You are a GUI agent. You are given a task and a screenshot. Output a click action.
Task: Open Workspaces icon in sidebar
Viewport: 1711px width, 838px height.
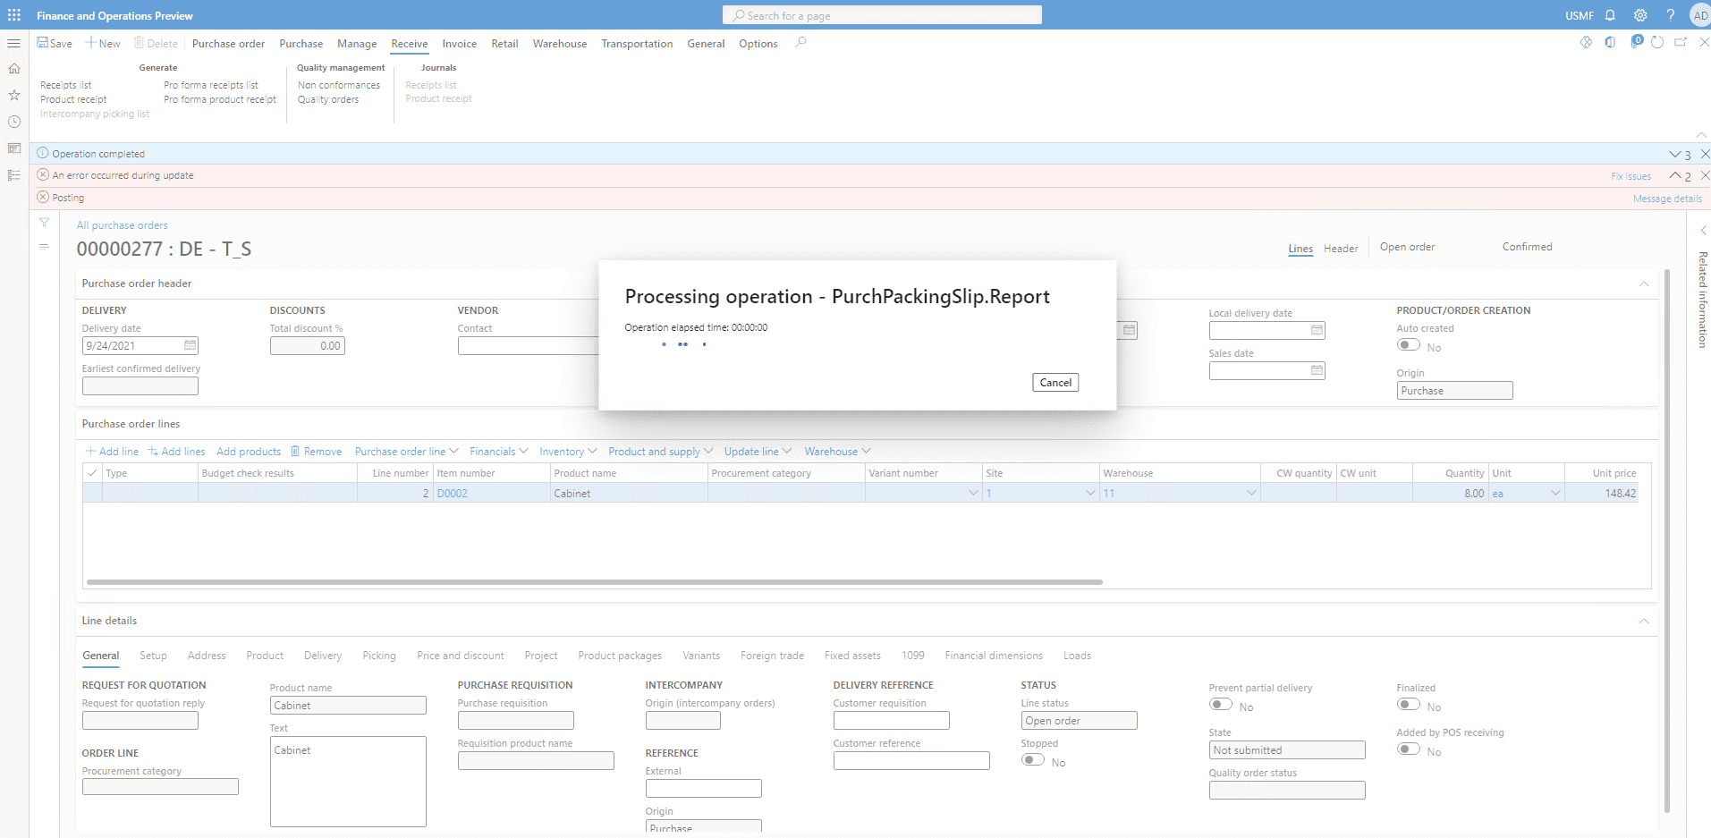click(14, 148)
